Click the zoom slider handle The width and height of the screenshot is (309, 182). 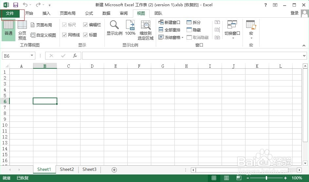(x=266, y=178)
